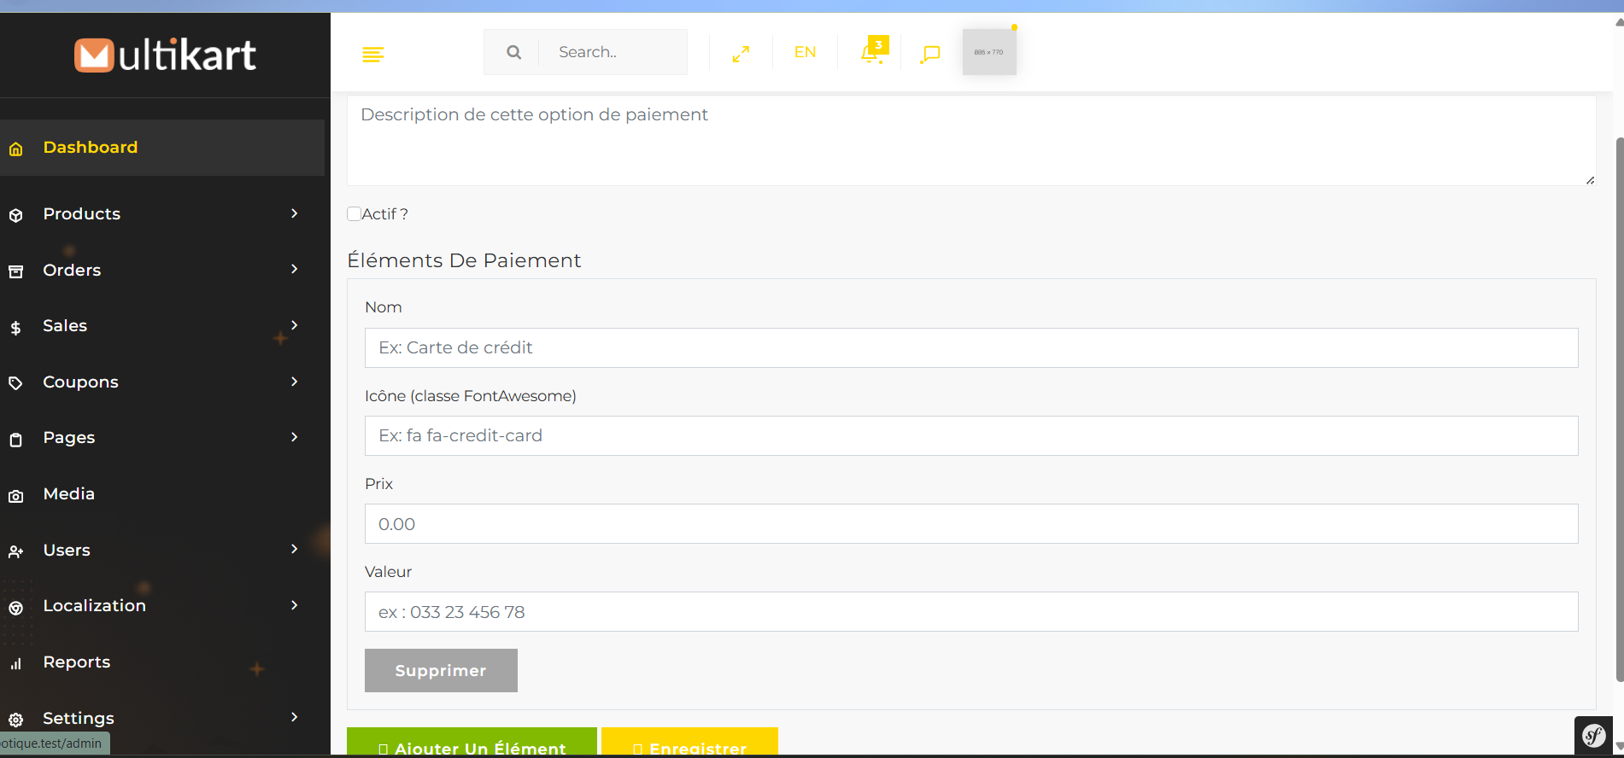Click the Nom field label
Screen dimensions: 1624x758
(x=383, y=307)
